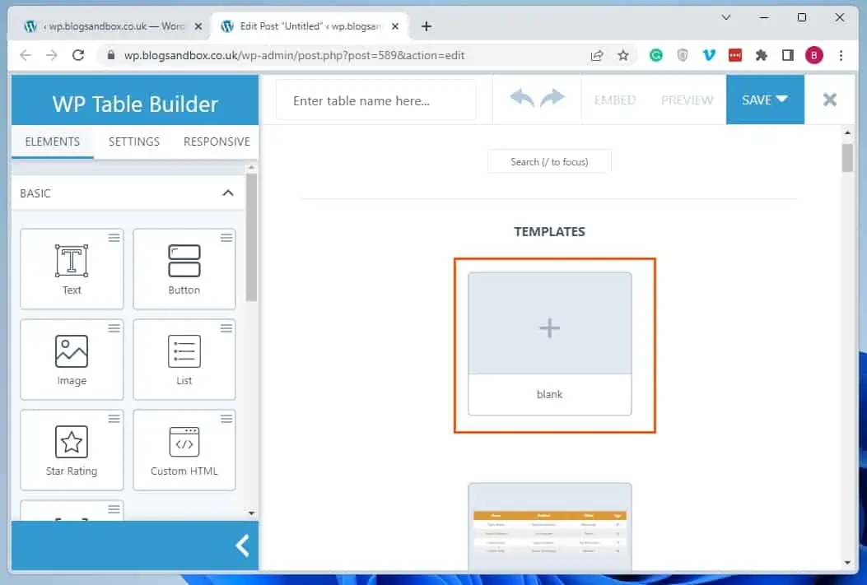The width and height of the screenshot is (867, 585).
Task: Click the EMBED button
Action: 615,100
